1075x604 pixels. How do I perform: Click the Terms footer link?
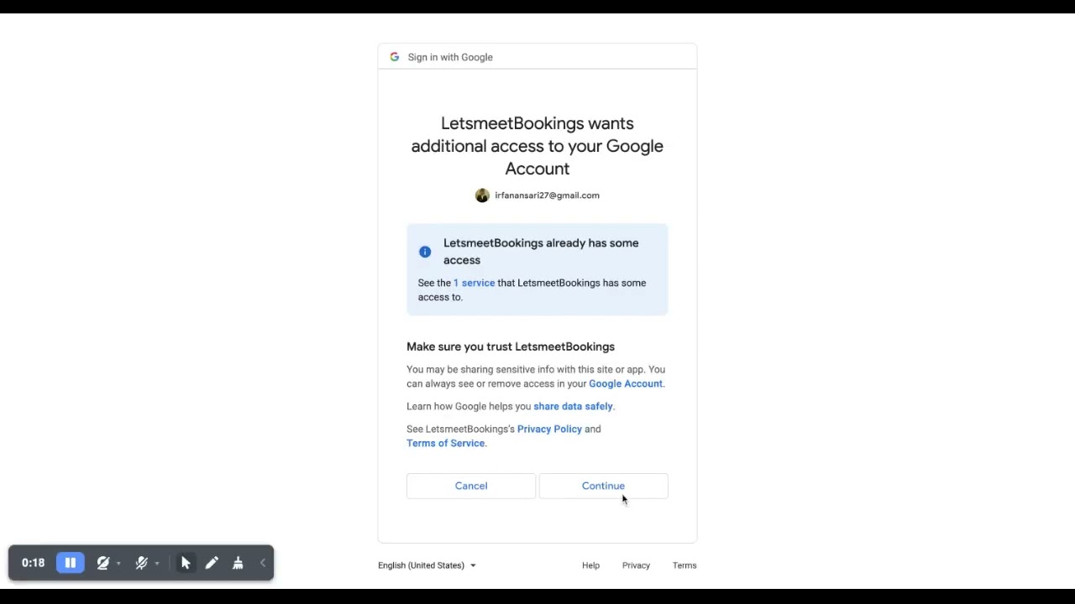coord(684,565)
